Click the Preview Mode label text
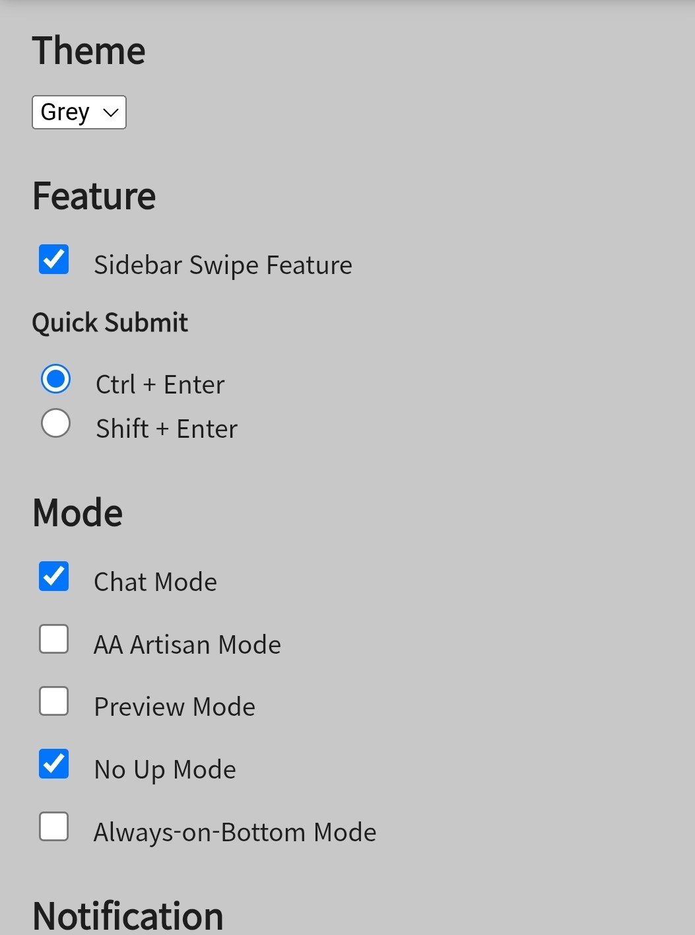The width and height of the screenshot is (695, 935). point(174,707)
